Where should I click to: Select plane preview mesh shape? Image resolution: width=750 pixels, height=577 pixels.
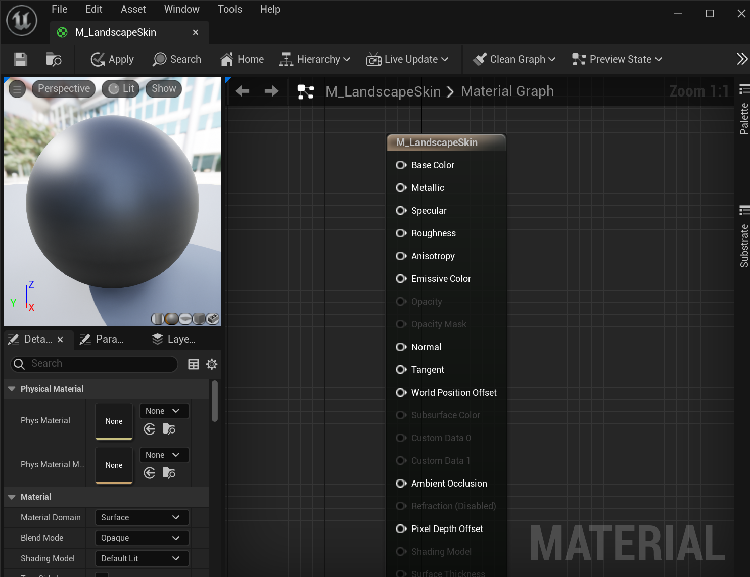[185, 319]
